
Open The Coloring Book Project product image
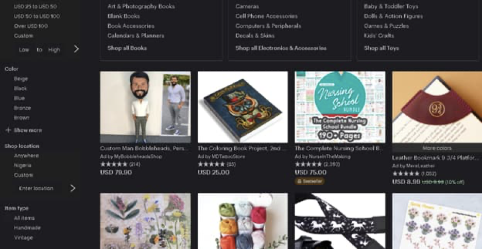[x=243, y=107]
